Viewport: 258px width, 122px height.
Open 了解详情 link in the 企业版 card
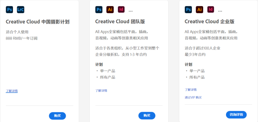tap(191, 90)
